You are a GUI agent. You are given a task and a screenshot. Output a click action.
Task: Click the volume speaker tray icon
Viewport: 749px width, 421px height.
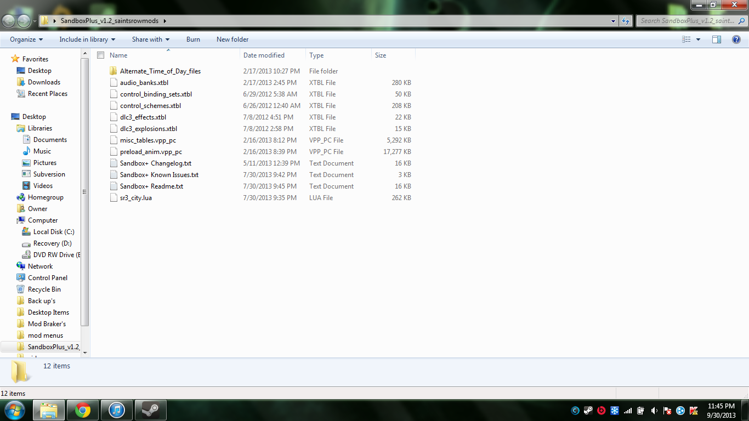(654, 411)
